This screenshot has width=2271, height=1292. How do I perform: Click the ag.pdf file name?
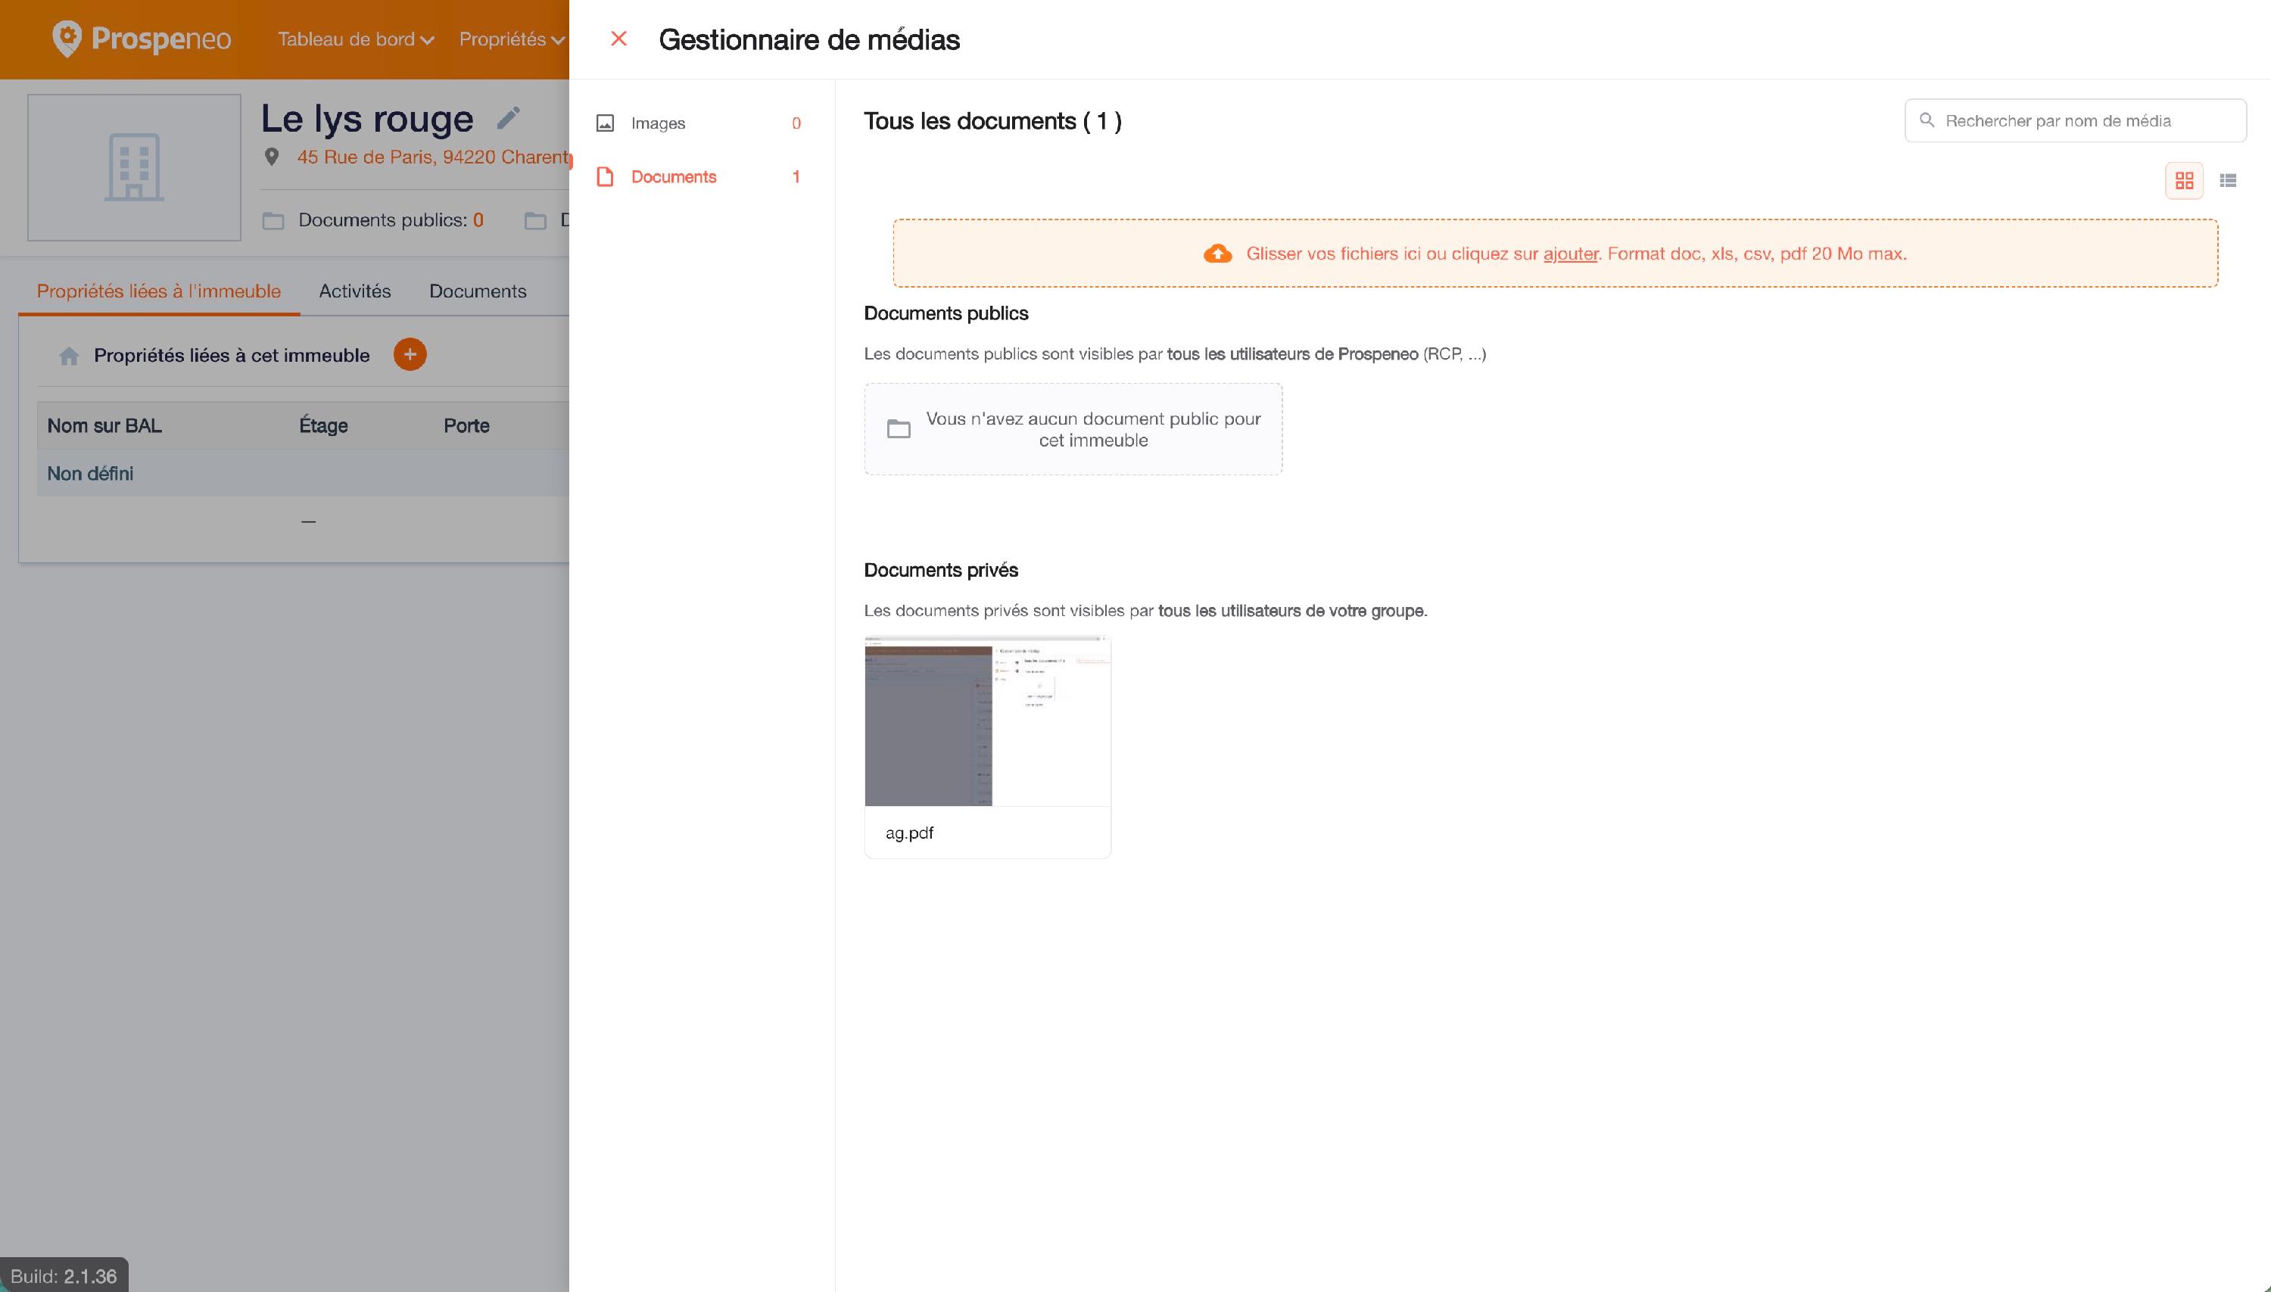coord(908,833)
